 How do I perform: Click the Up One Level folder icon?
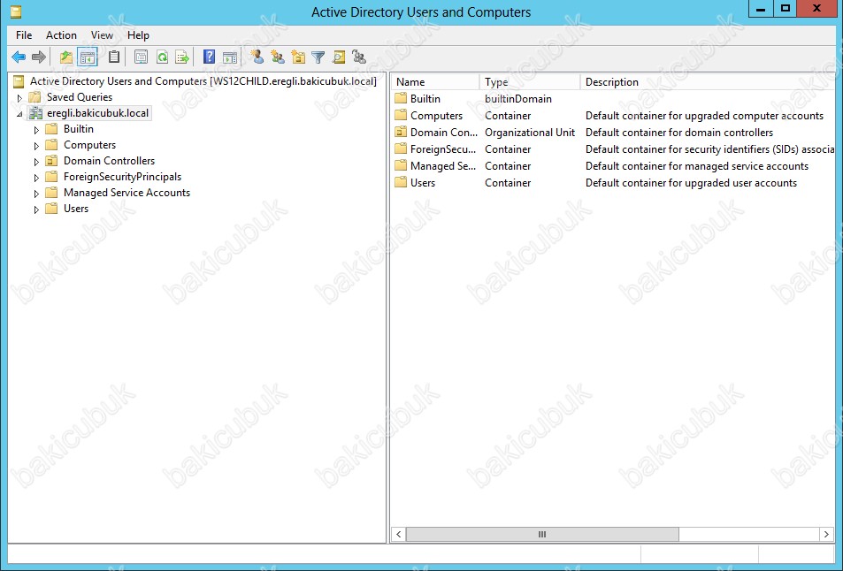point(66,57)
